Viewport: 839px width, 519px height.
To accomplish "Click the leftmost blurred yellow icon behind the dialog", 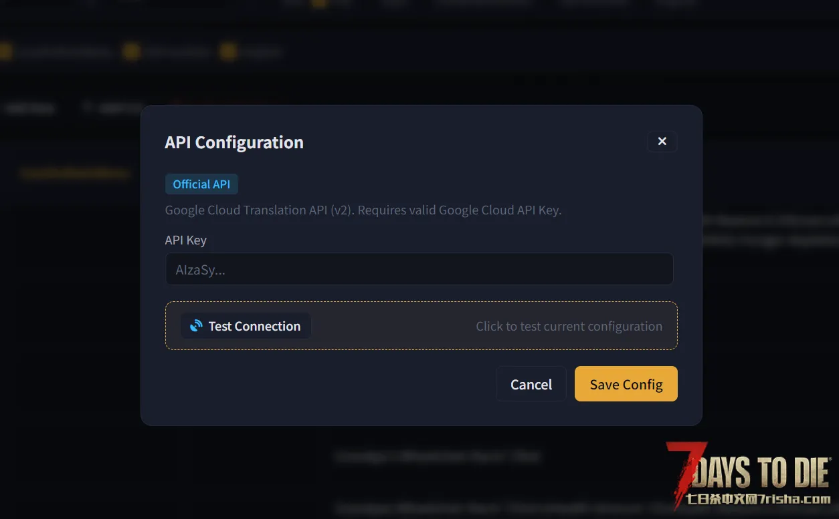I will tap(6, 51).
